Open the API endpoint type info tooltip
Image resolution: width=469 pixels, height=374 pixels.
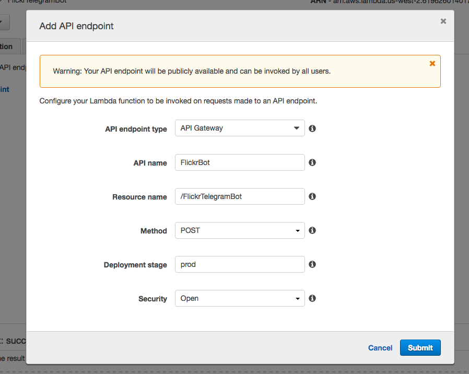click(312, 128)
